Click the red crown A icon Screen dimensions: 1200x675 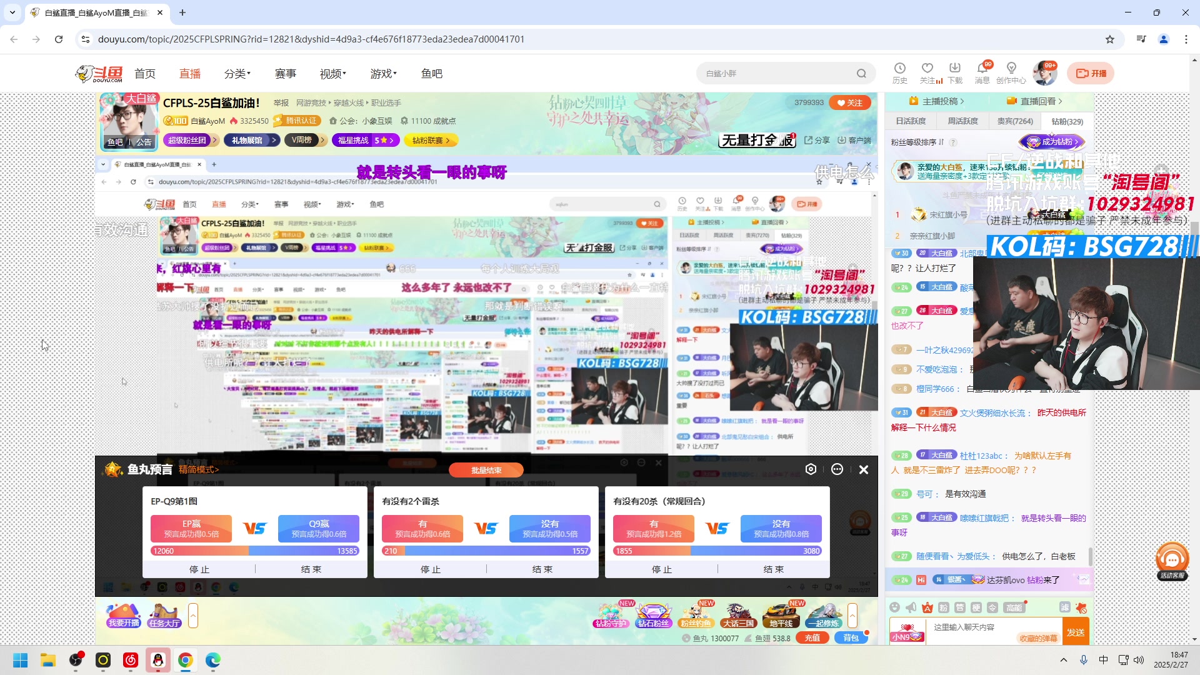point(927,607)
